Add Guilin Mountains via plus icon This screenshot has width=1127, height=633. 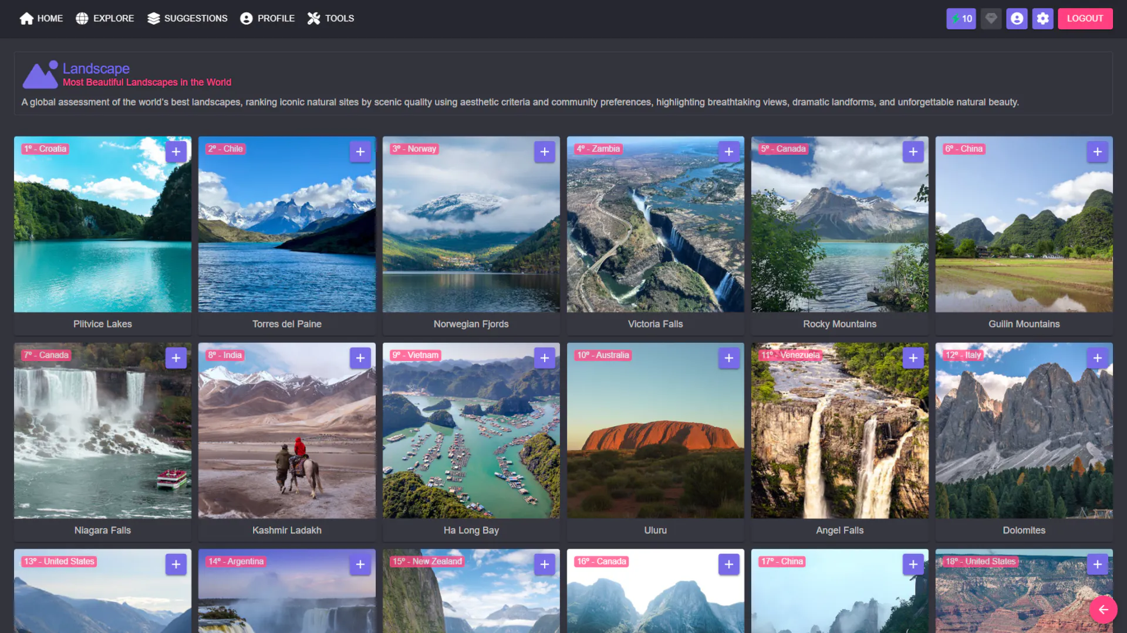pyautogui.click(x=1098, y=152)
